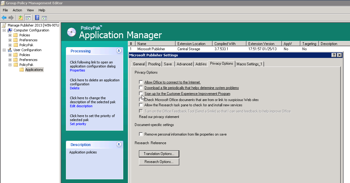Switch to the Macro Settings_1 tab

pos(249,64)
